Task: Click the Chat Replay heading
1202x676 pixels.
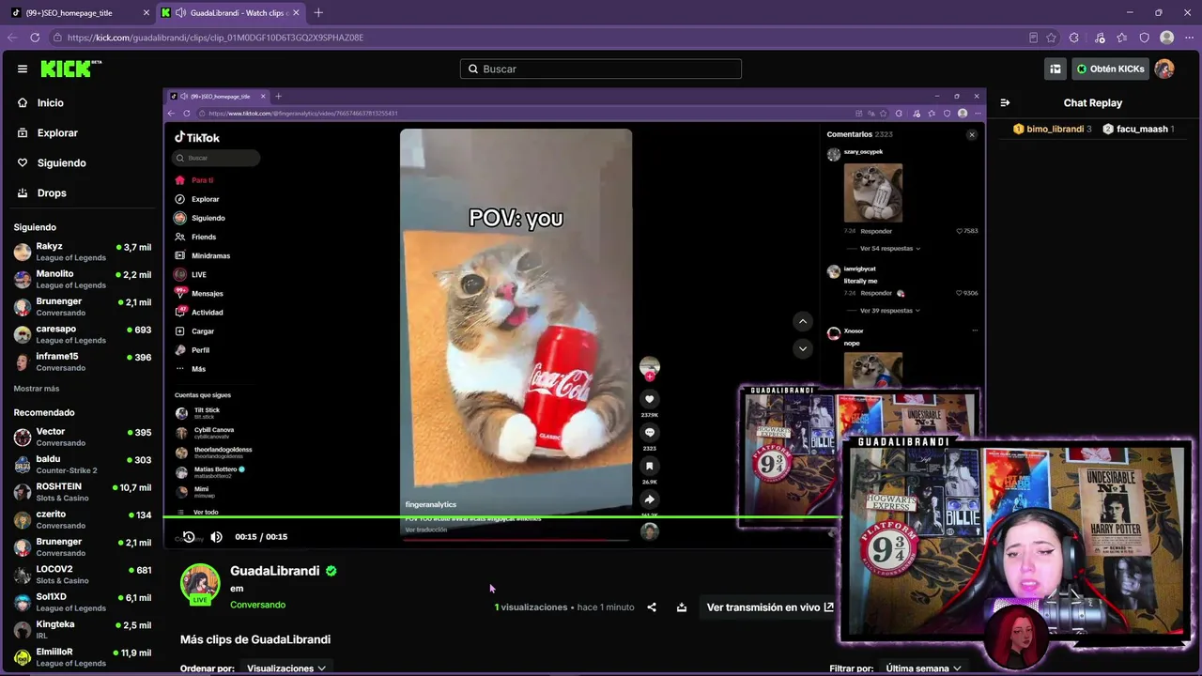Action: [1093, 103]
